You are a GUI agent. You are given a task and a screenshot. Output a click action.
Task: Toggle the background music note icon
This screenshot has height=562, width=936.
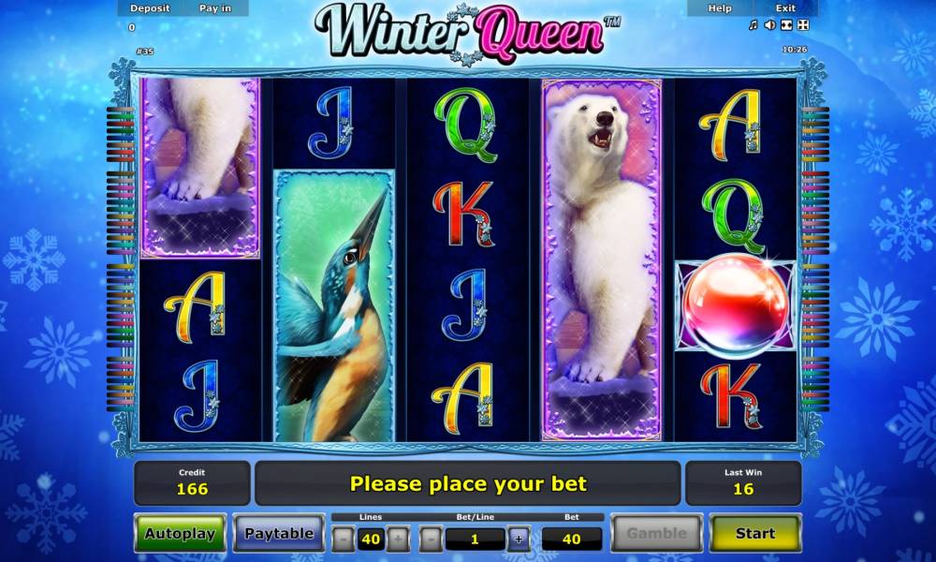tap(753, 25)
